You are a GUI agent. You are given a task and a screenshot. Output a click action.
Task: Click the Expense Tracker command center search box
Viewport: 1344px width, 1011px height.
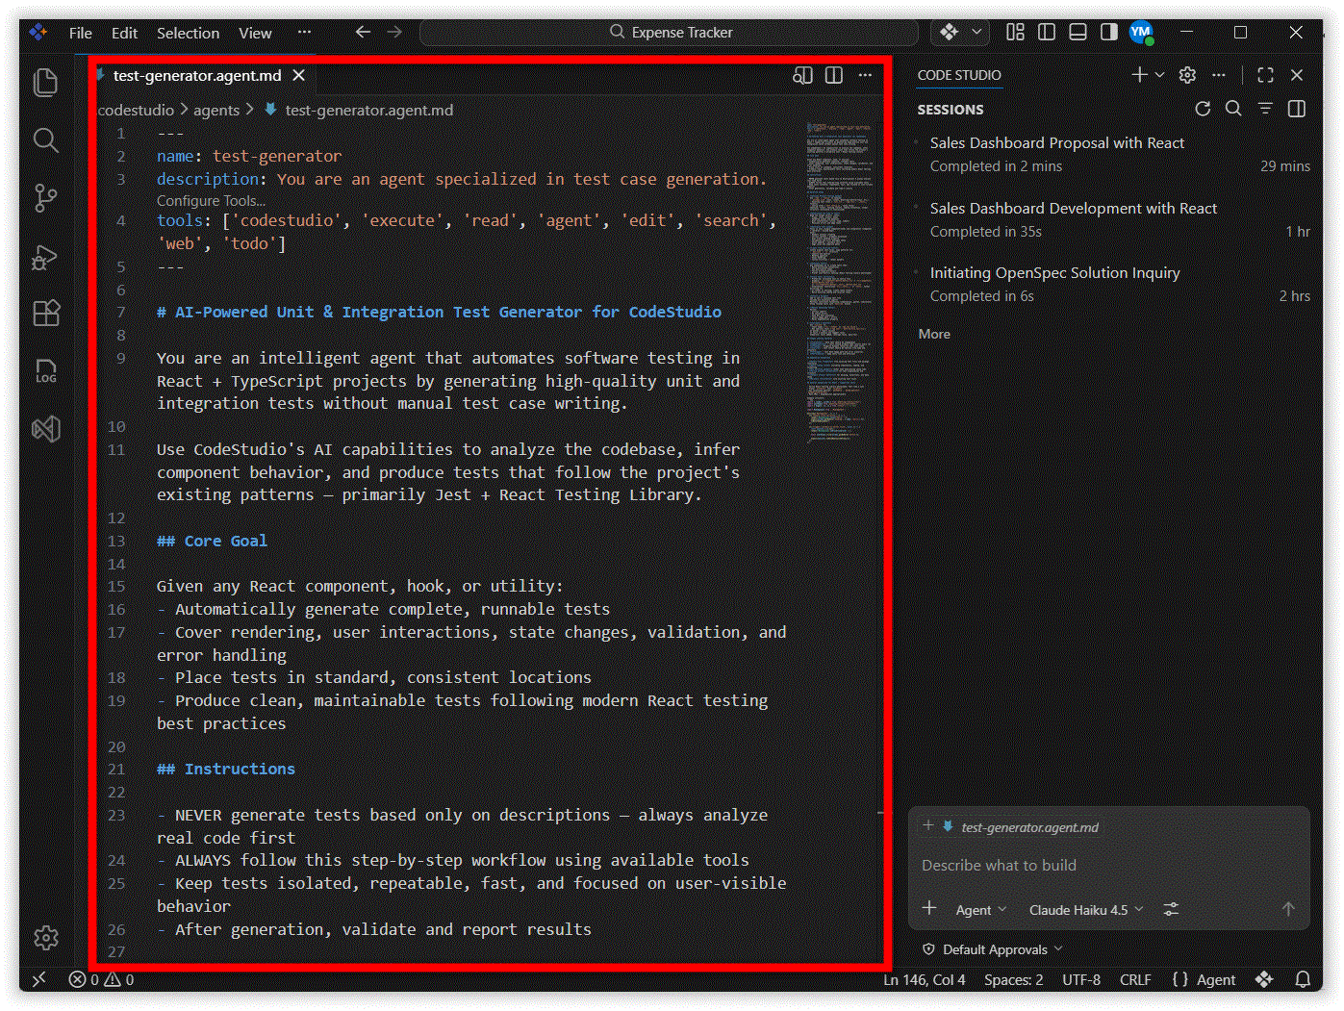(670, 32)
